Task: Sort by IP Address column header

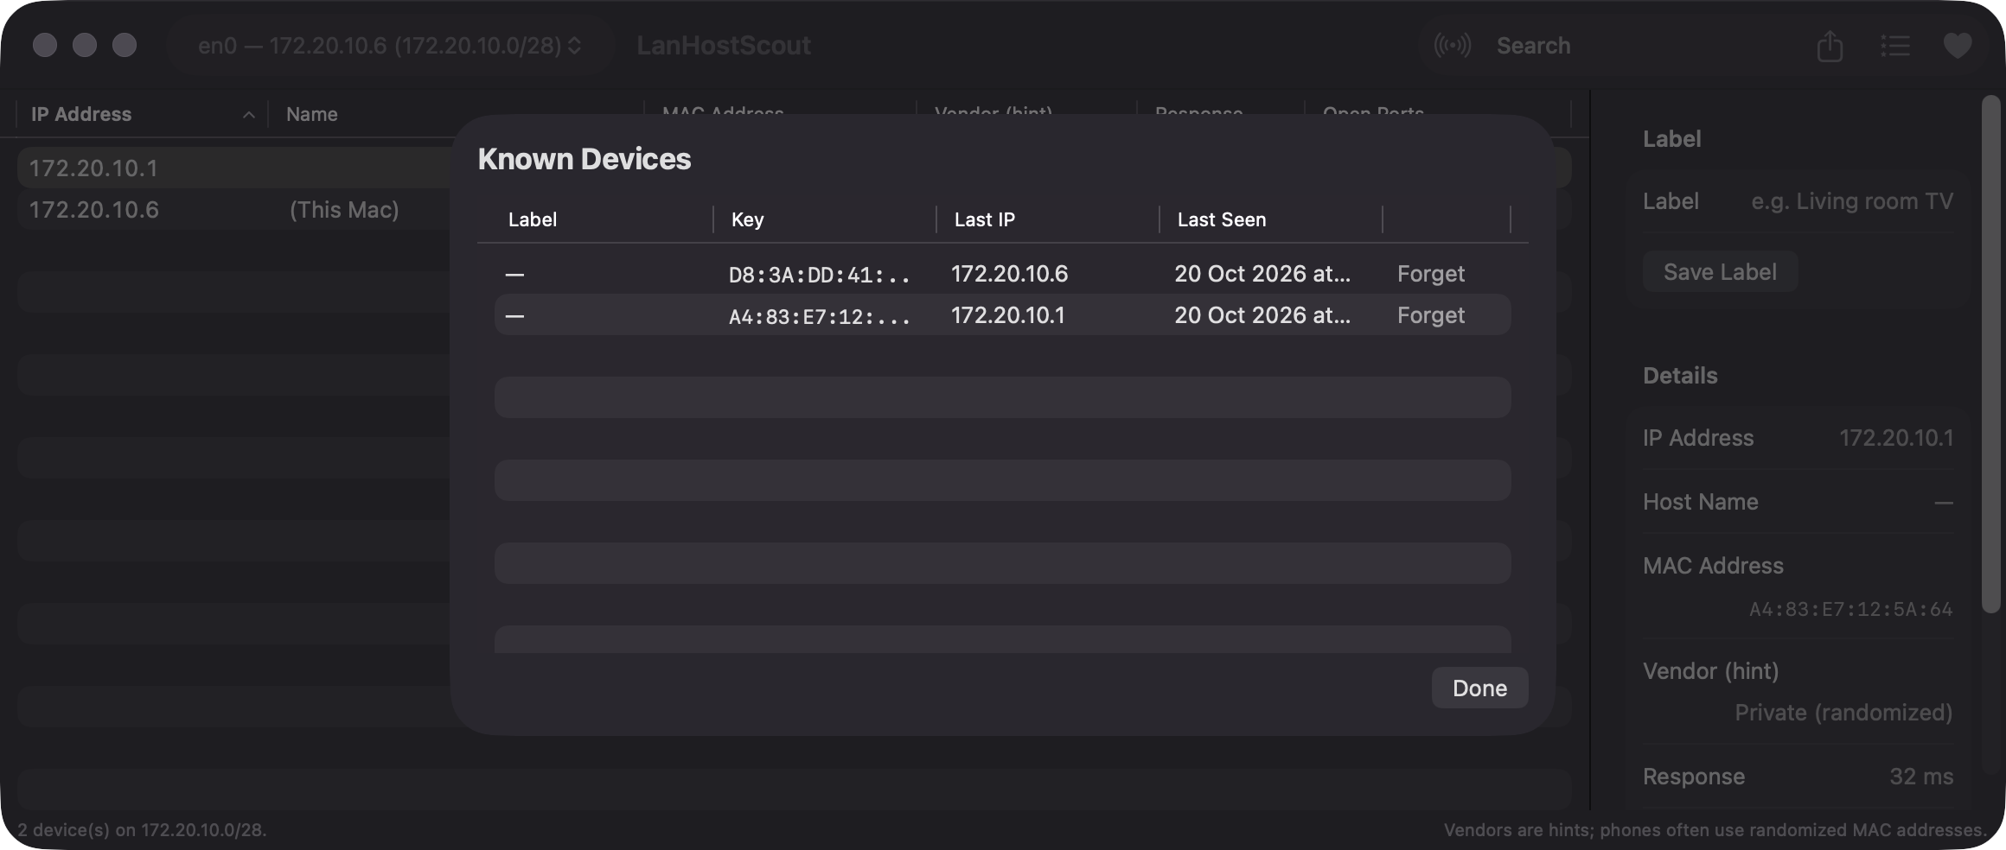Action: [x=81, y=114]
